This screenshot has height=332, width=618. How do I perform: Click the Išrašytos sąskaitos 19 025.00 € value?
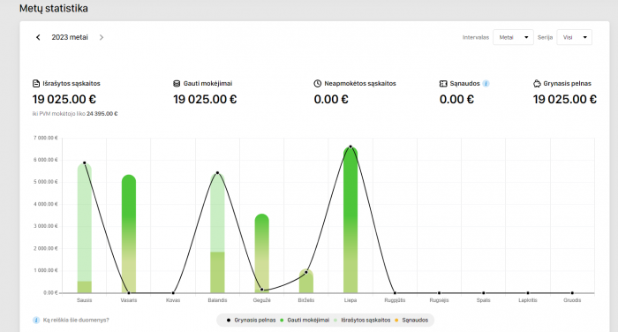pyautogui.click(x=64, y=100)
